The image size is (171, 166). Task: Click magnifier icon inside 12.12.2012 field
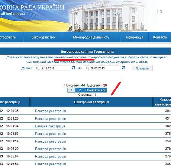coord(37,68)
